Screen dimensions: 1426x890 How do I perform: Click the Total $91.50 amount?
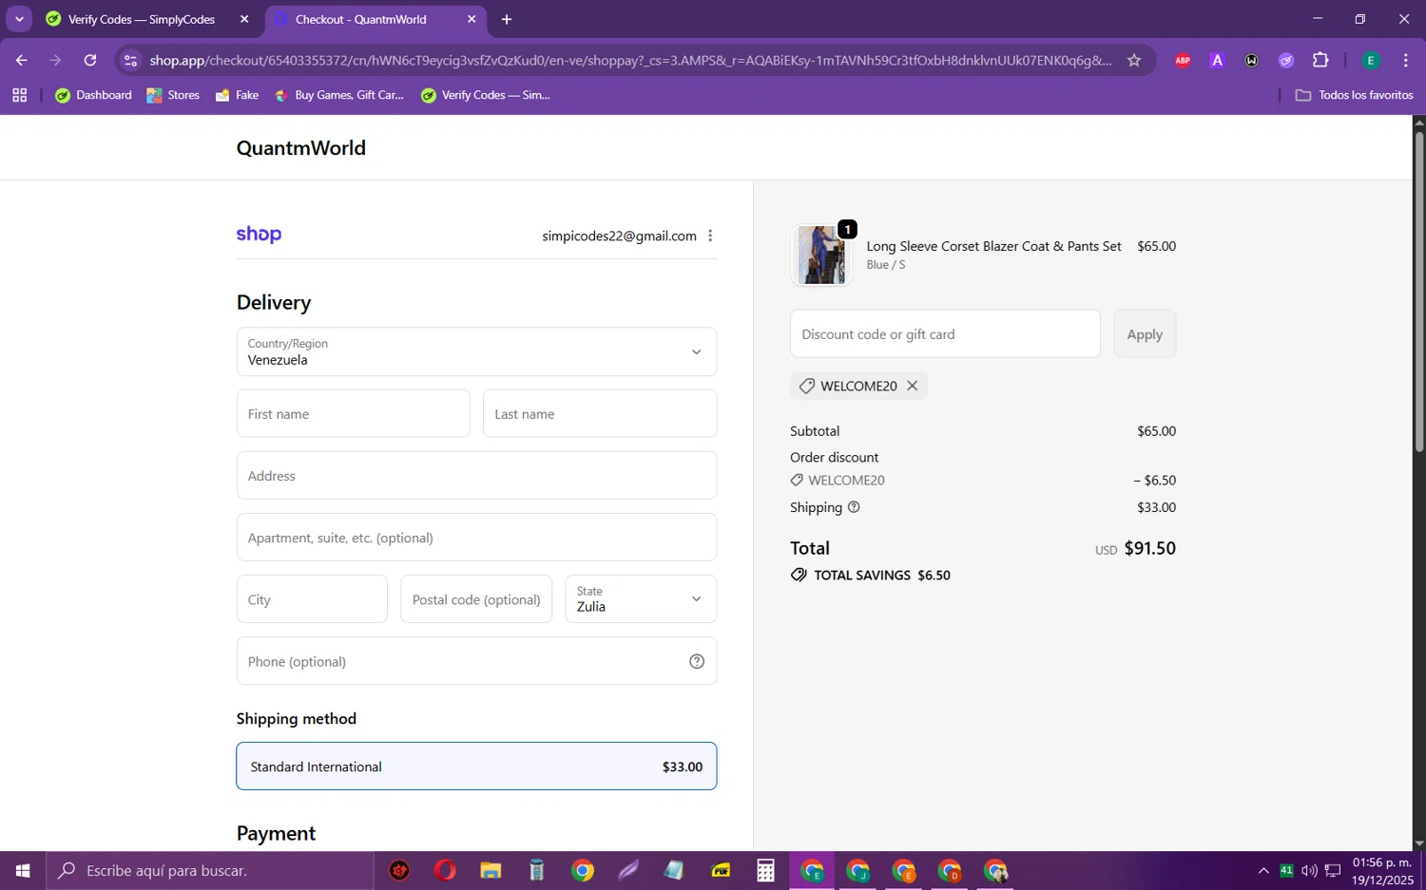(x=1150, y=548)
